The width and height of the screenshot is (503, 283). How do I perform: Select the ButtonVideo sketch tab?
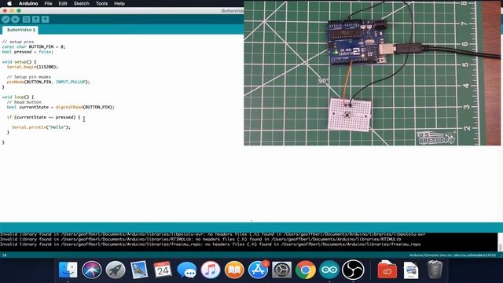click(x=21, y=30)
